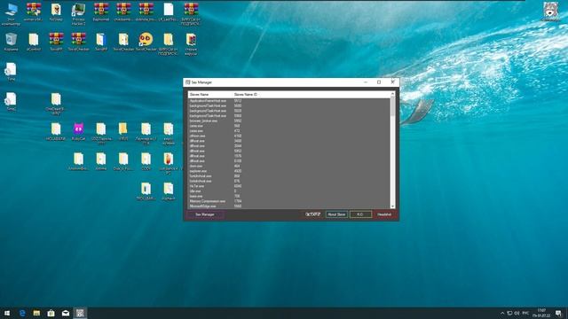
Task: Click the About Slave button
Action: point(336,214)
